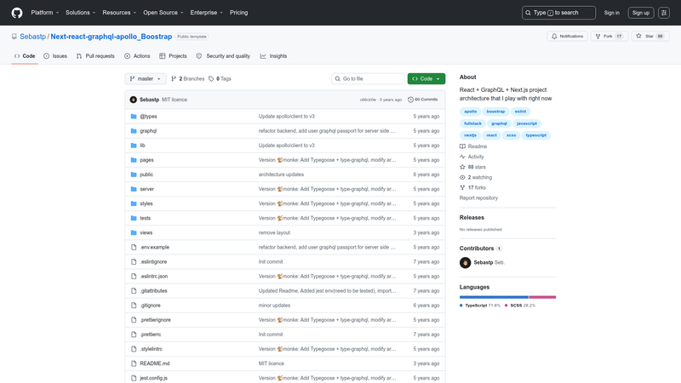Open the .stylelintrc file
Screen dimensions: 681x383
pyautogui.click(x=152, y=349)
